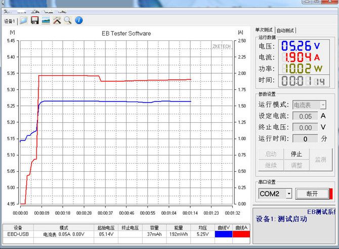Open a file with the folder toolbar icon
The height and width of the screenshot is (249, 339).
pos(24,21)
